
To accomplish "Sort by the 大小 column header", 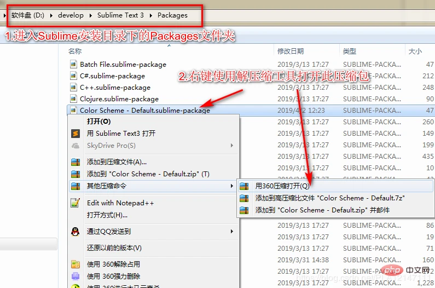I will point(415,51).
